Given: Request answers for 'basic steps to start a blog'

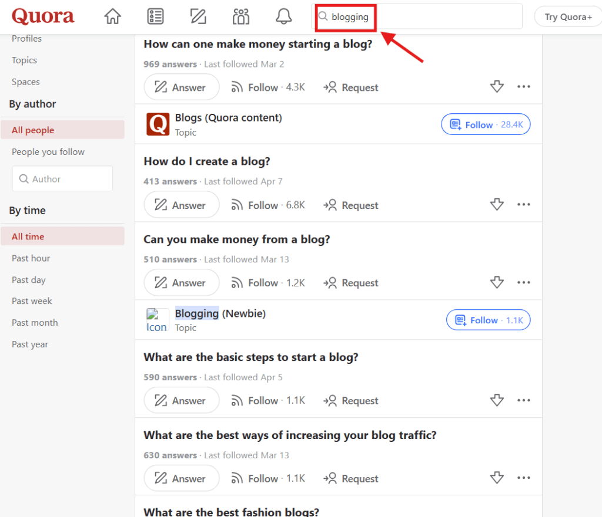Looking at the screenshot, I should pyautogui.click(x=350, y=400).
